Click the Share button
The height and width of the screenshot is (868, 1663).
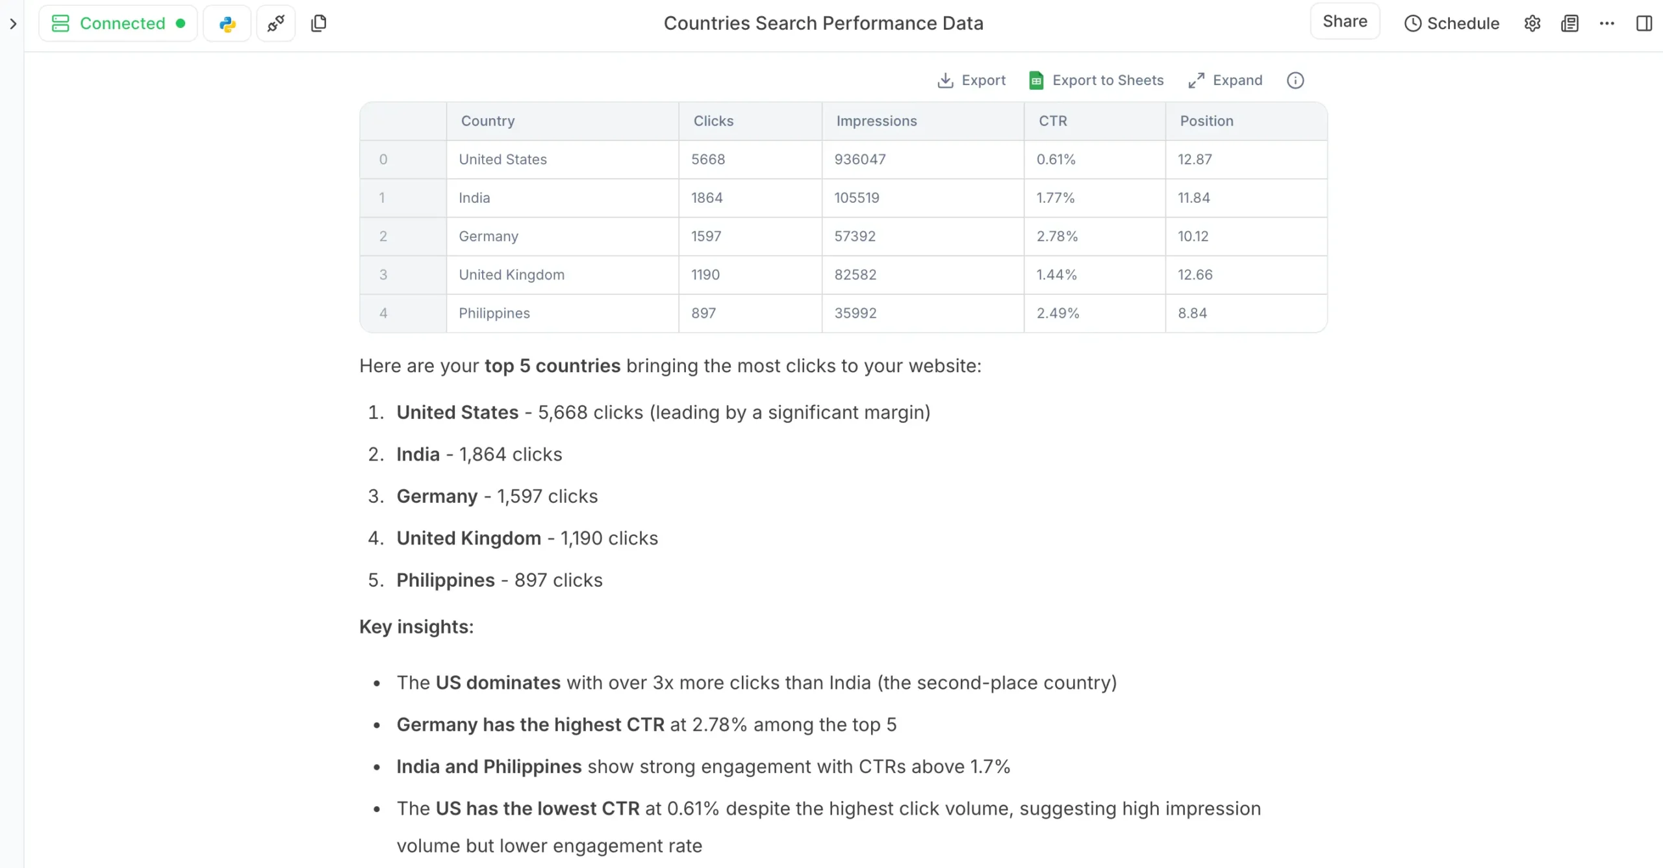click(x=1345, y=21)
